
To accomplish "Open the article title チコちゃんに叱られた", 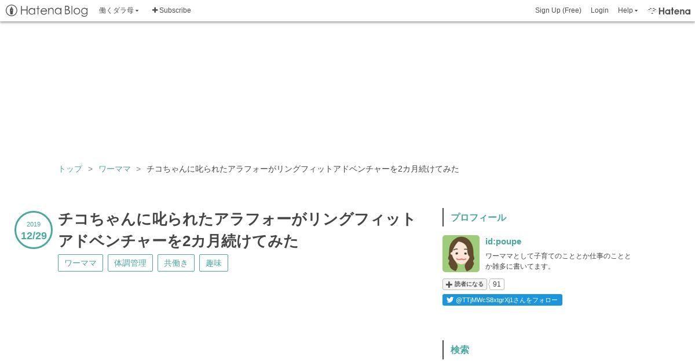I will [236, 230].
